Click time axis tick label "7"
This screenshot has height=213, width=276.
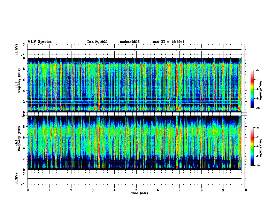coord(180,190)
